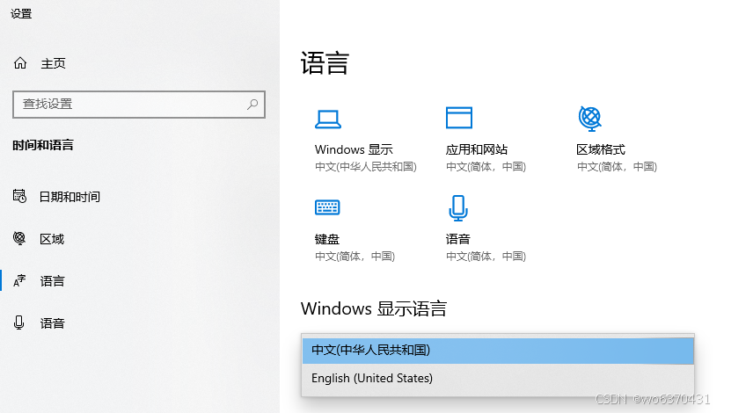Click the 时间和语言 section heading
The image size is (731, 413).
pos(43,145)
